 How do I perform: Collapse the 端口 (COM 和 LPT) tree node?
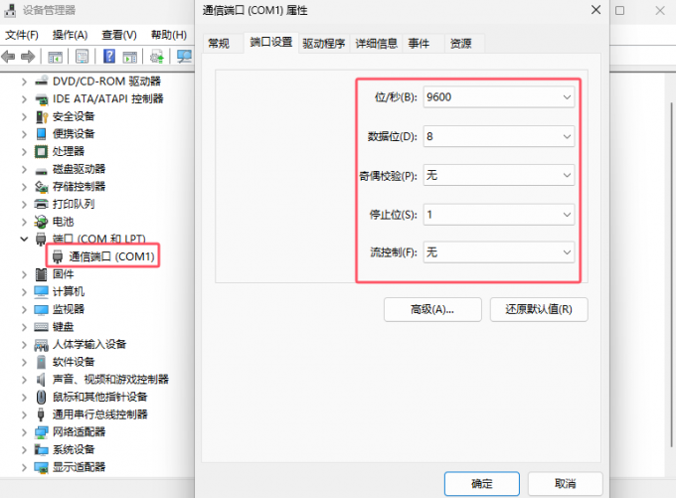(24, 239)
